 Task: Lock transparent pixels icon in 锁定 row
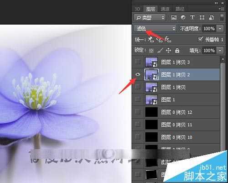[x=151, y=50]
